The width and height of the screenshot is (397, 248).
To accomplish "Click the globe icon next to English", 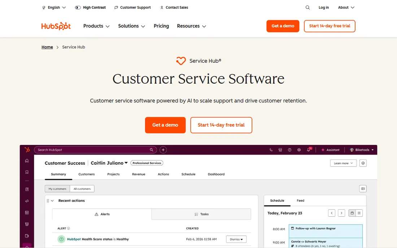I will 44,8.
